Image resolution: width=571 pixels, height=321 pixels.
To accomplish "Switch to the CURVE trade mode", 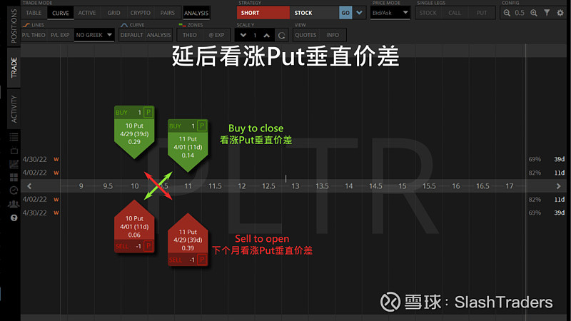I will coord(61,13).
